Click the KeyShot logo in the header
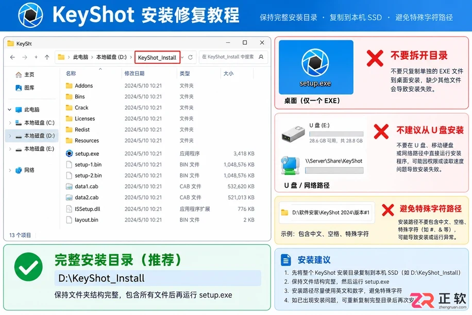 30,15
